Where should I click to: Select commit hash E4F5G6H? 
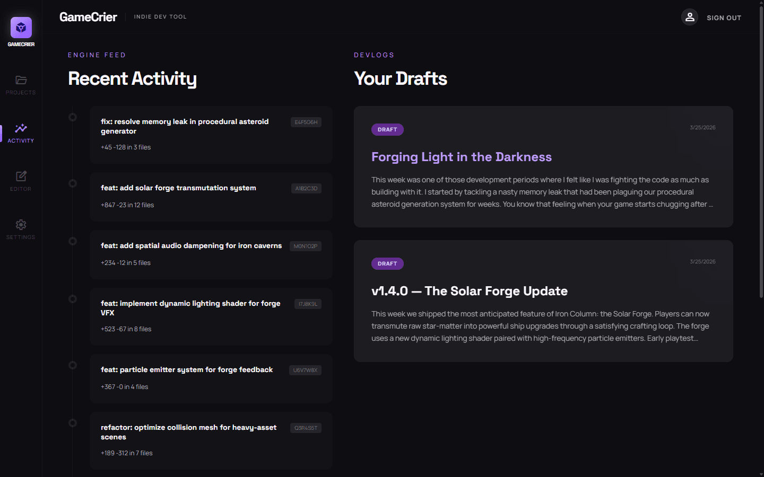pos(306,122)
